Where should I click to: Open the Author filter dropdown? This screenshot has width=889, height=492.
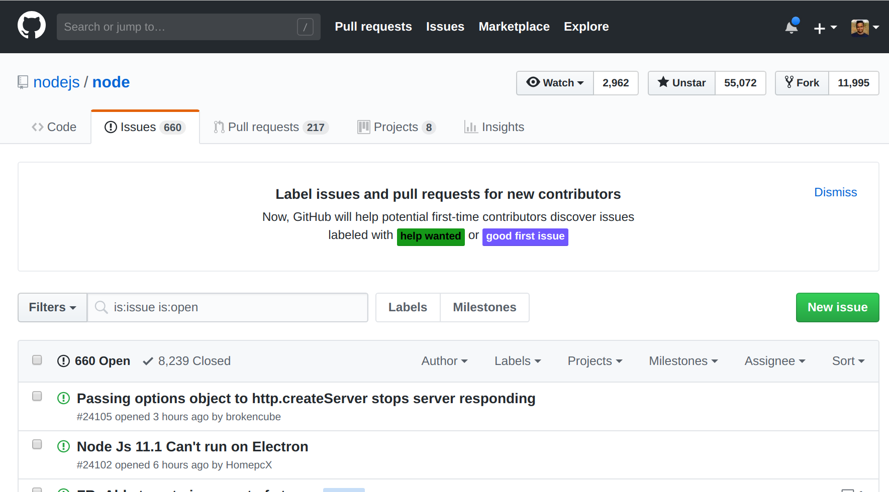click(x=445, y=361)
